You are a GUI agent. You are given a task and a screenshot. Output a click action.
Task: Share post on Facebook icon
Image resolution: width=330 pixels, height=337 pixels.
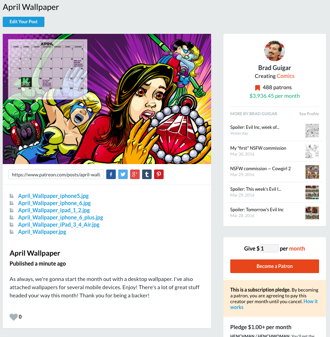click(x=111, y=174)
